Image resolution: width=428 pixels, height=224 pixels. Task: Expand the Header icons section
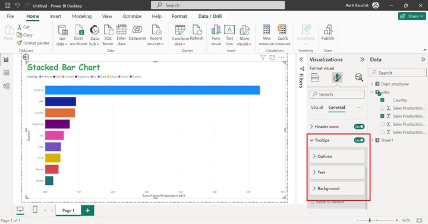click(x=311, y=127)
